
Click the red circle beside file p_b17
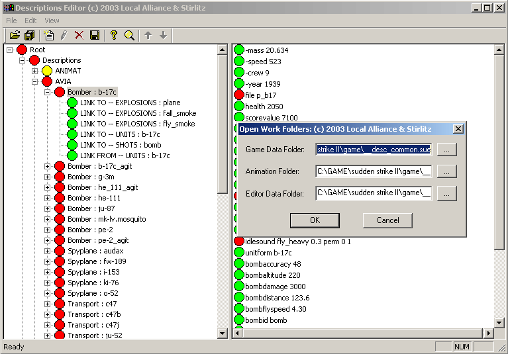tap(239, 95)
